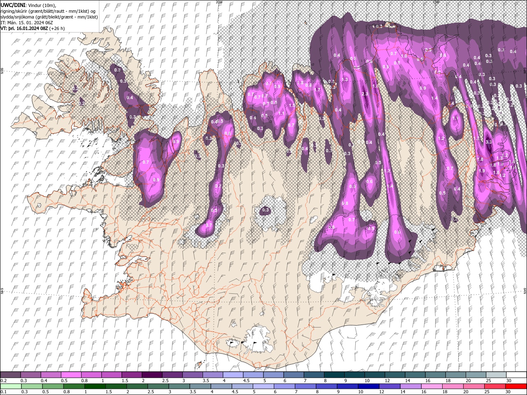
Task: Click the 1.1 snowfall value on map
Action: [x=281, y=113]
